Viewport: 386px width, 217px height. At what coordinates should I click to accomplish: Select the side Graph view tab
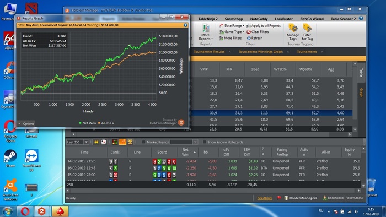click(x=361, y=93)
